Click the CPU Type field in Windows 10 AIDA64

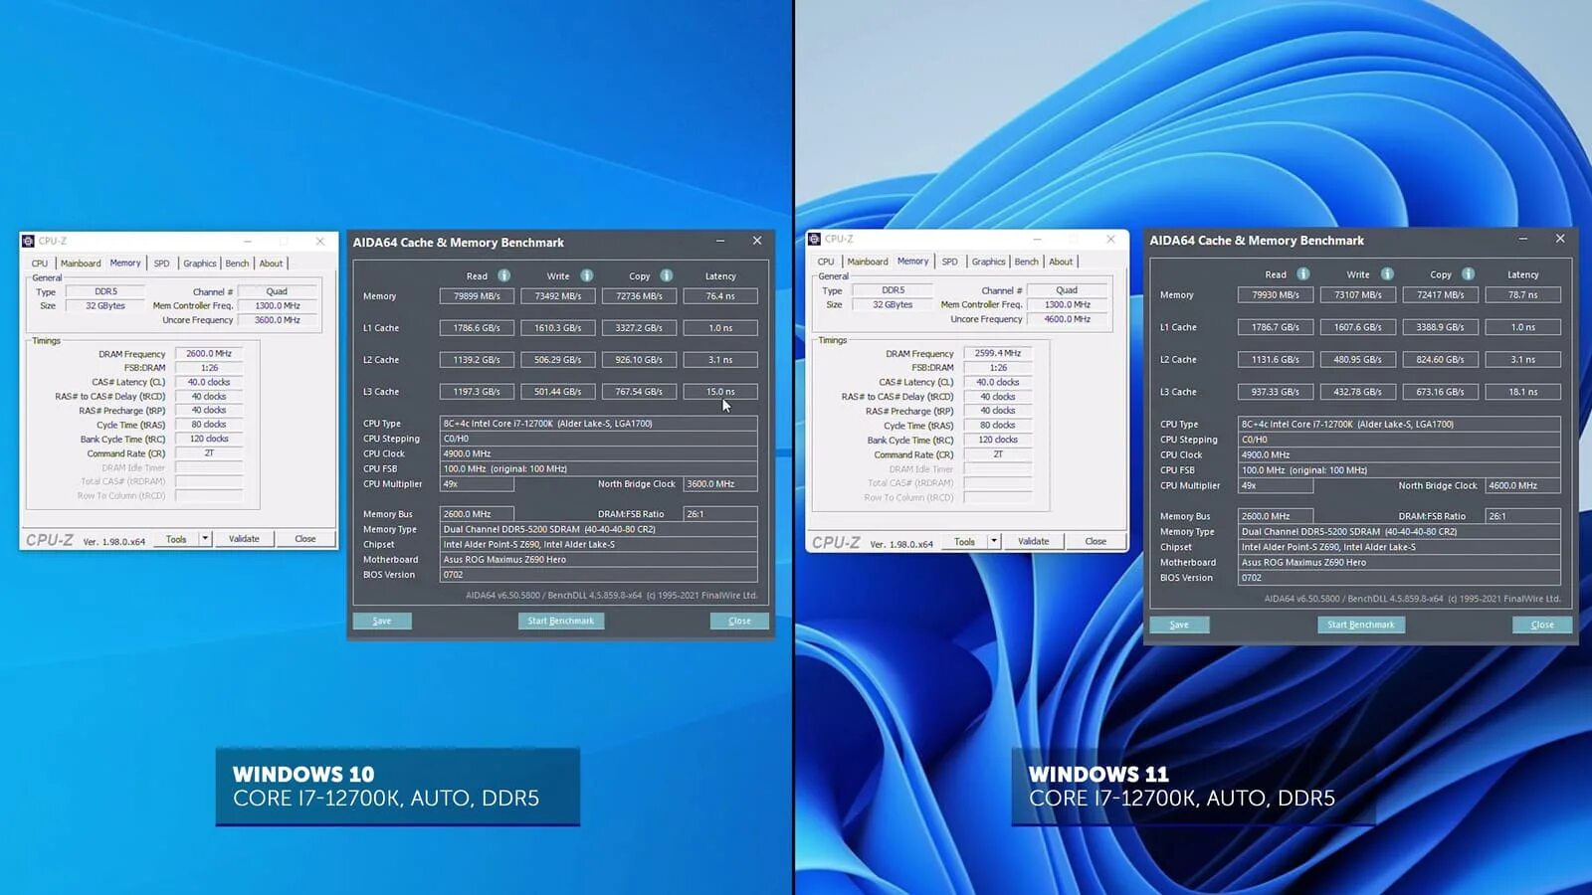click(599, 424)
